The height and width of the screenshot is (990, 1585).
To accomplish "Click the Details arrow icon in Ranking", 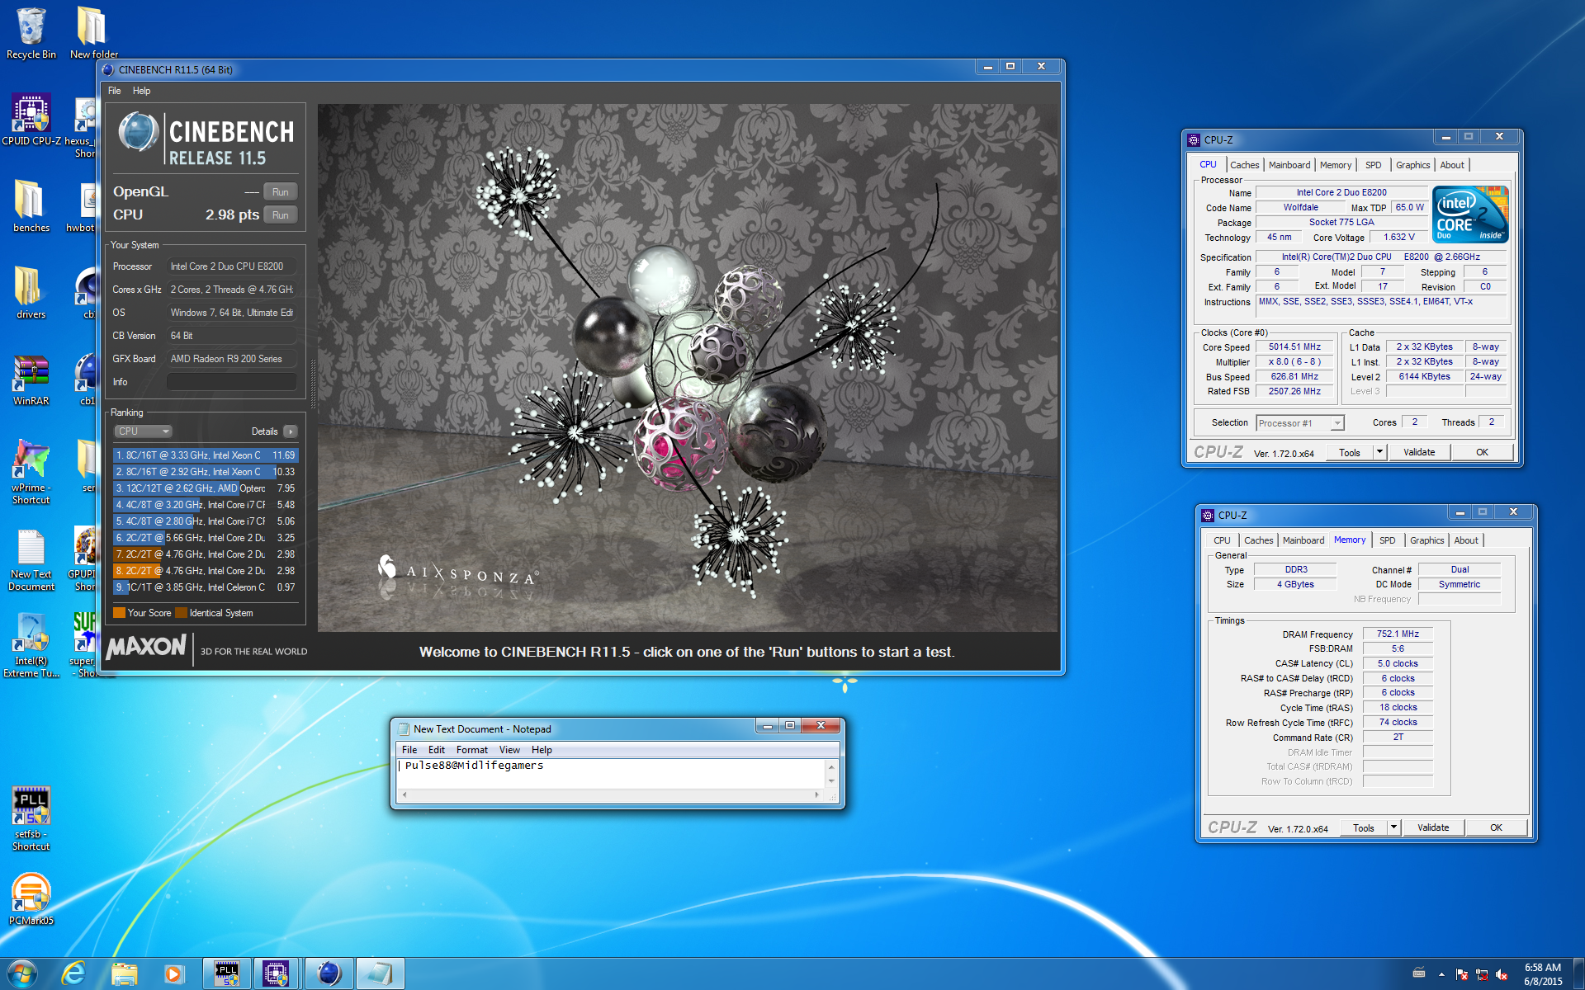I will [x=290, y=431].
